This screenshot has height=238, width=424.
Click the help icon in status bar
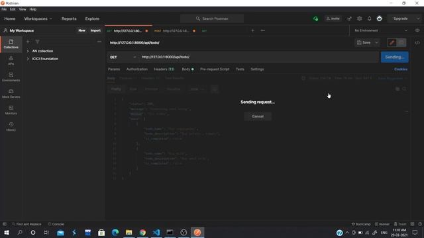[x=420, y=224]
